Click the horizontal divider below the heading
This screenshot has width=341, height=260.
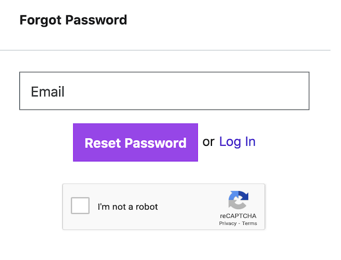click(x=165, y=51)
